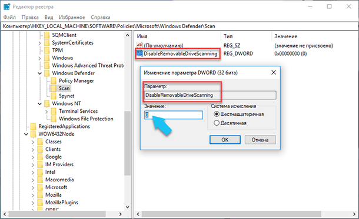Viewport: 359px width, 219px height.
Task: Click the registry path address bar
Action: (179, 26)
